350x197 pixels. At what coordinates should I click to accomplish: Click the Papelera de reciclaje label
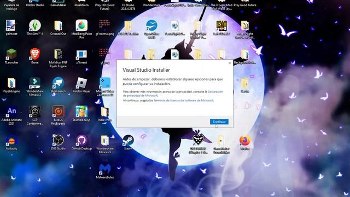pyautogui.click(x=11, y=7)
